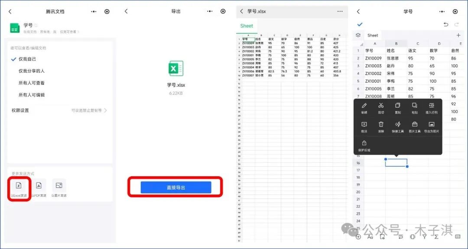Viewport: 468px width, 249px height.
Task: Open more options dots on 腾讯文档 screen
Action: (x=94, y=11)
